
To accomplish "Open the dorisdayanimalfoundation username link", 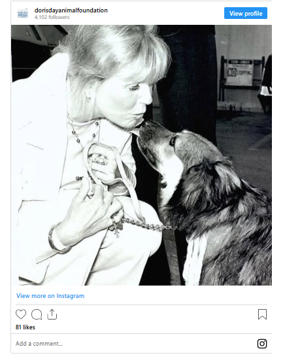I will click(x=71, y=10).
